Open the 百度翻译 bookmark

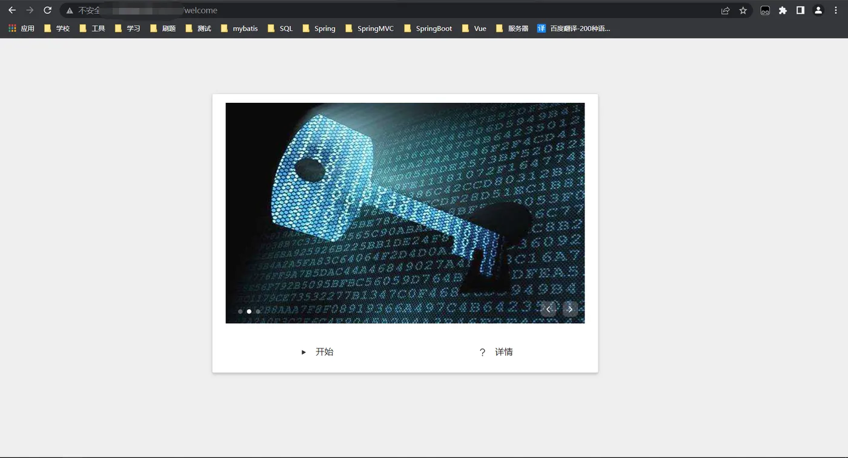tap(574, 28)
